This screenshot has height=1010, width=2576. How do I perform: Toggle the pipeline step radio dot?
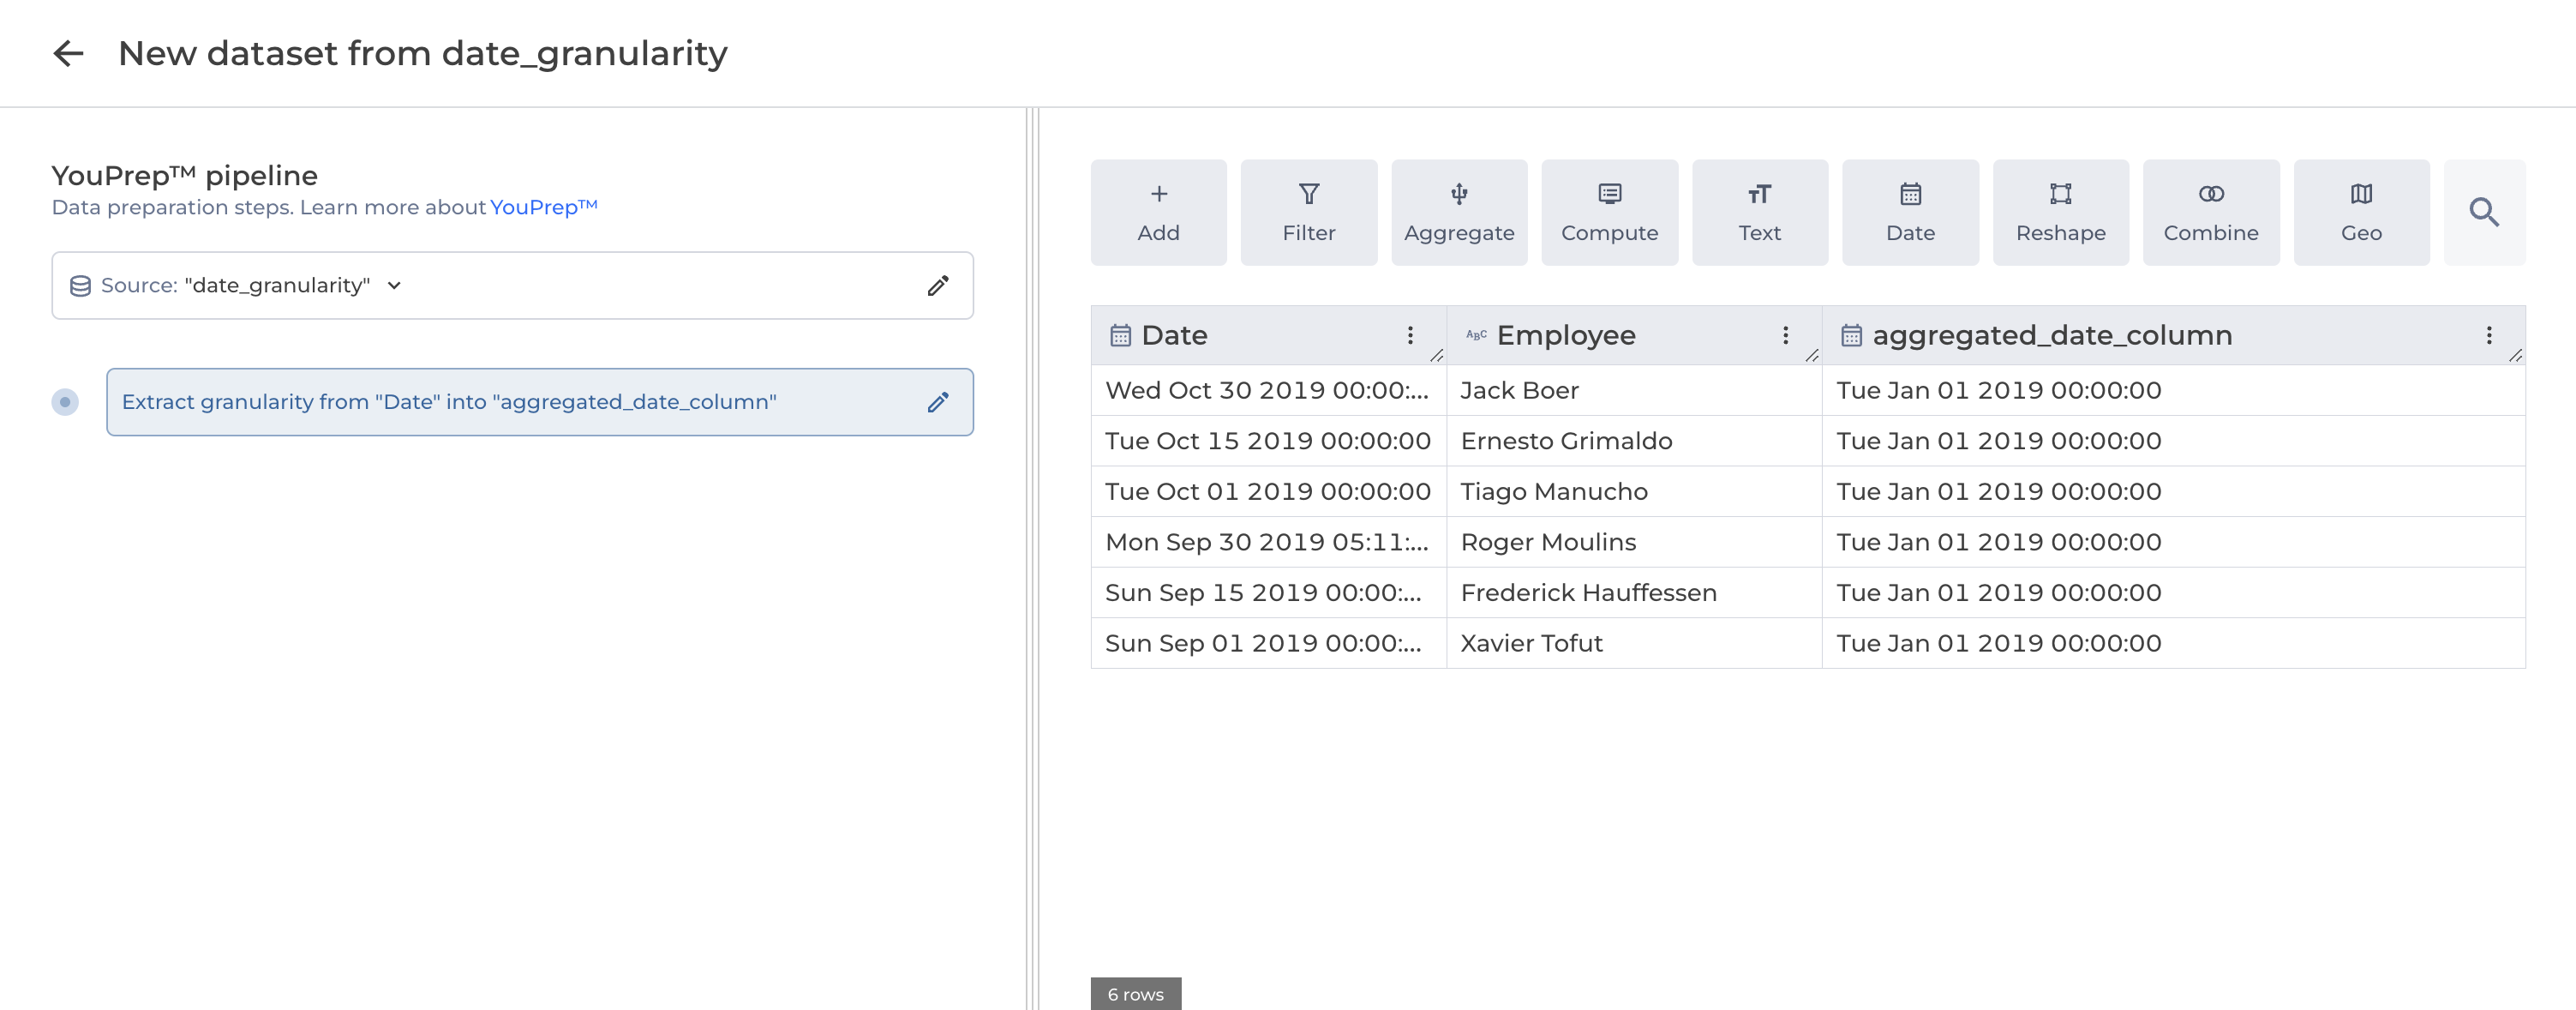[65, 402]
